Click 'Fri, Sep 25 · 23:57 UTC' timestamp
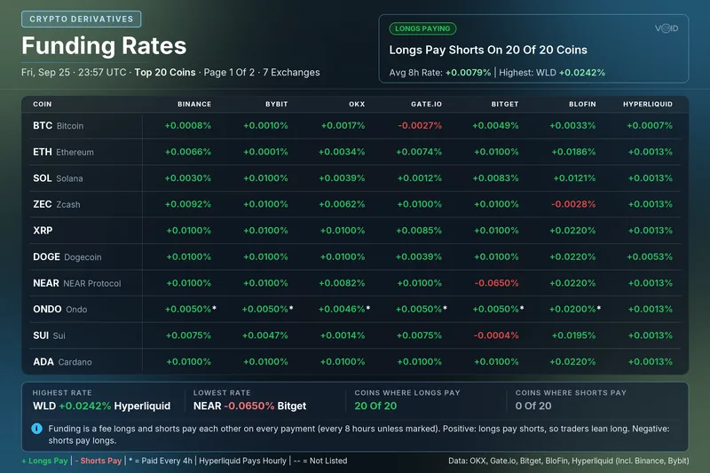Screen dimensions: 710x473 tap(74, 73)
